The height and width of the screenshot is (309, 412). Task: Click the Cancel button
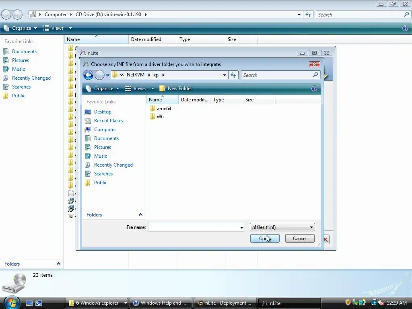tap(300, 239)
